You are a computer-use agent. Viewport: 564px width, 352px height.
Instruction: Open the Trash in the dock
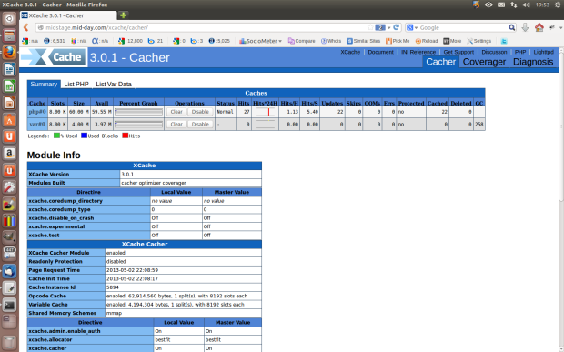coord(9,342)
